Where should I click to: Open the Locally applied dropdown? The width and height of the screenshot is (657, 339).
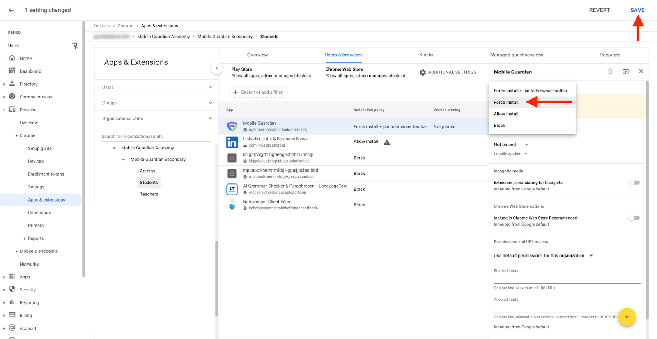coord(511,154)
